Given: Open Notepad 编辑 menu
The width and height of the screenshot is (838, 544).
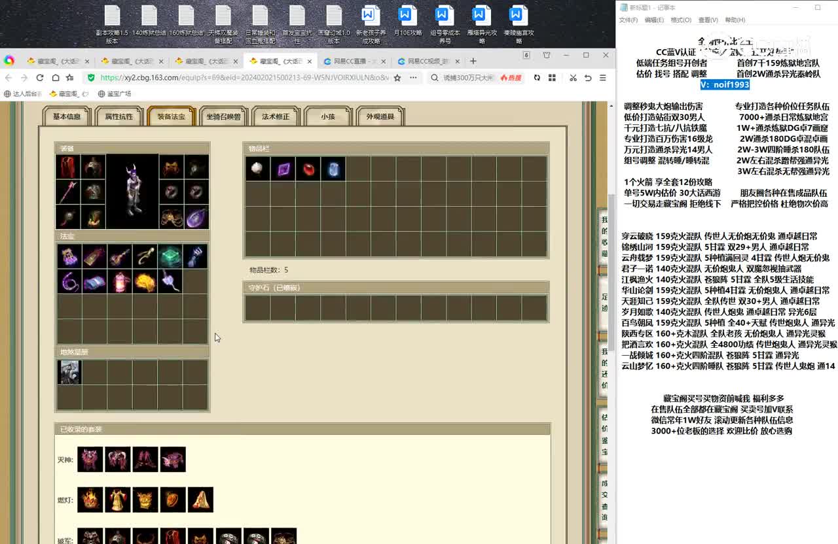Looking at the screenshot, I should point(654,20).
